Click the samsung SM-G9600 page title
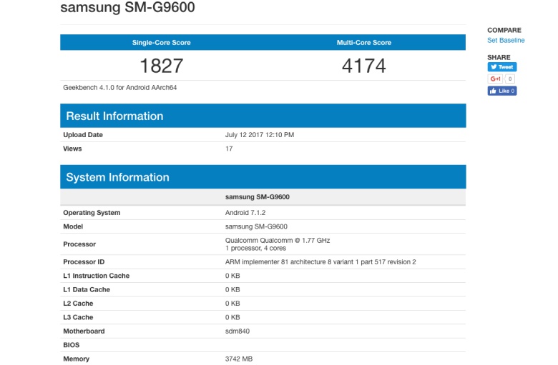The image size is (558, 365). [x=127, y=7]
